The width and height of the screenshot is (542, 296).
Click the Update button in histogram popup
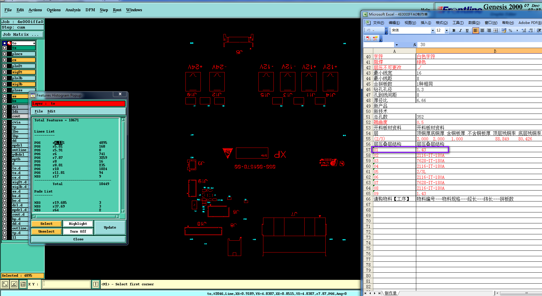(x=110, y=227)
